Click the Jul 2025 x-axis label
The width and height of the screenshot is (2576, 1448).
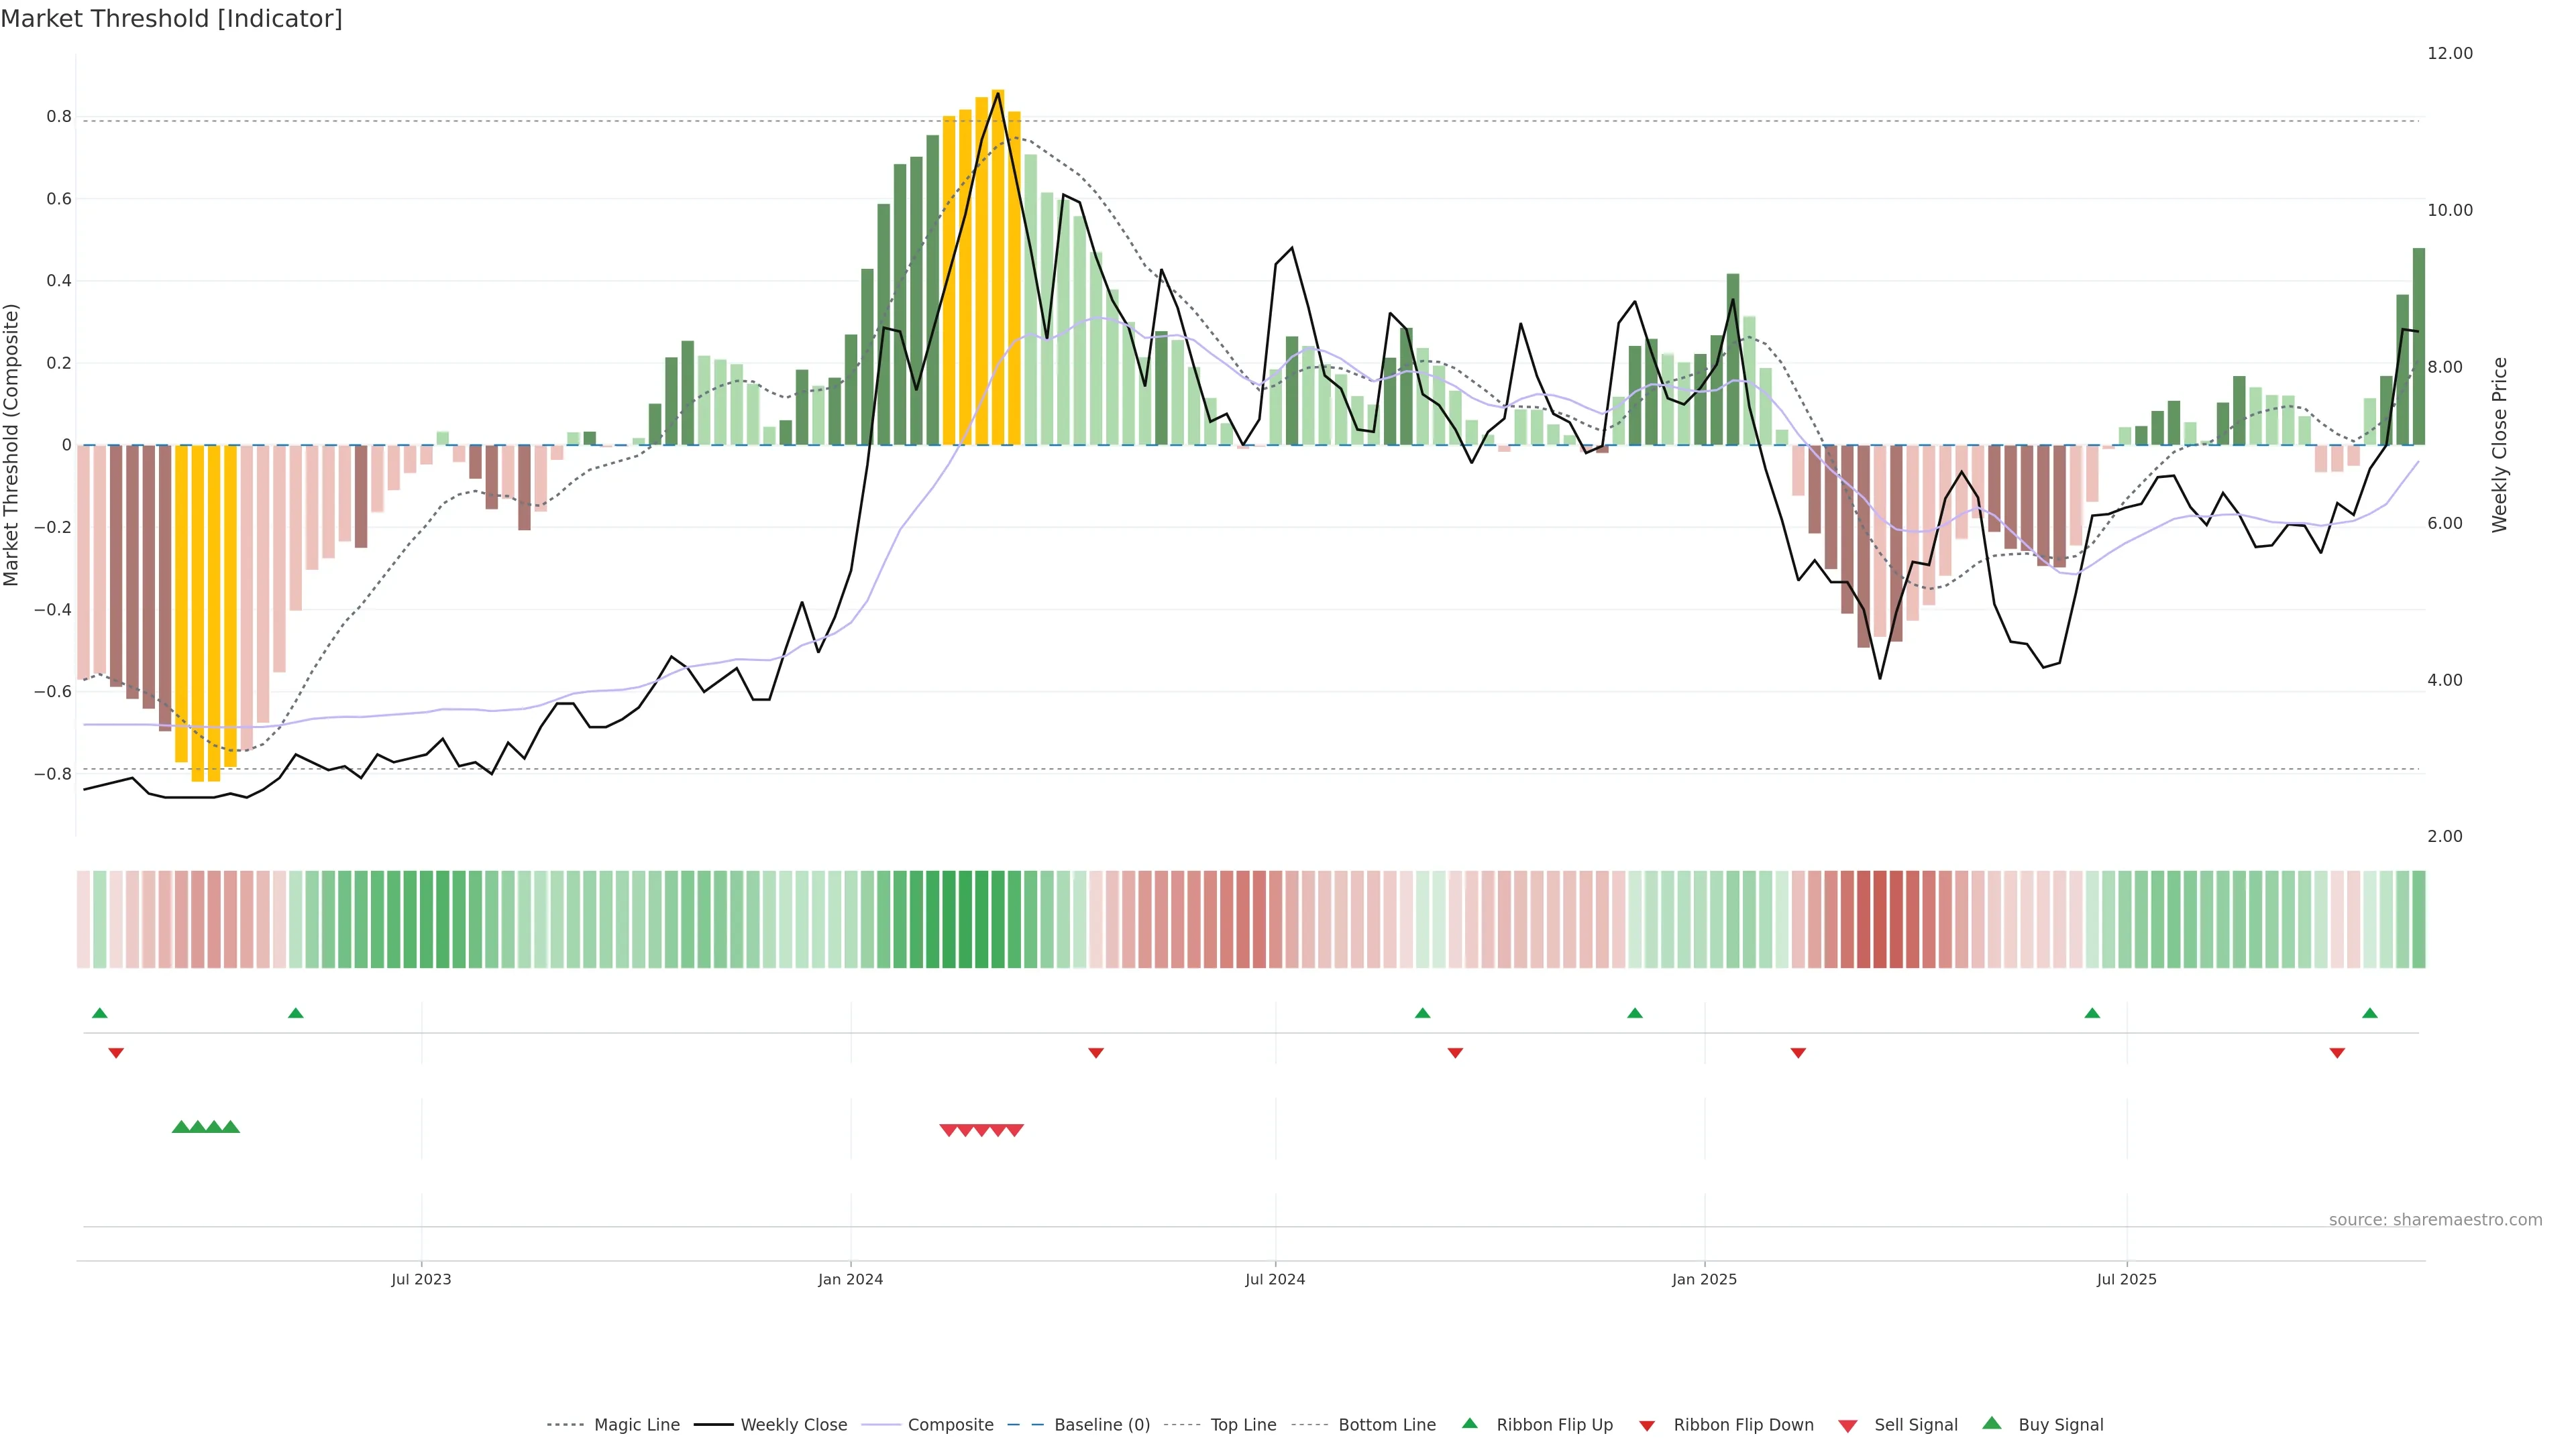2126,1279
